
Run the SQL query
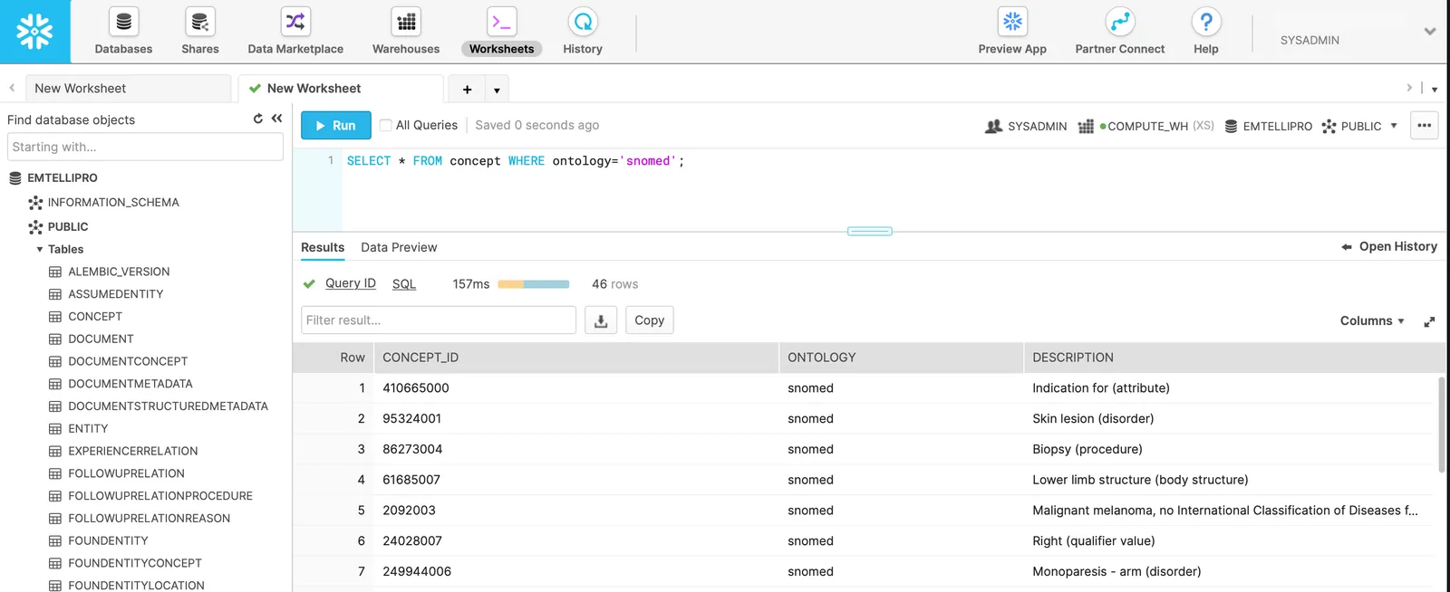(336, 126)
